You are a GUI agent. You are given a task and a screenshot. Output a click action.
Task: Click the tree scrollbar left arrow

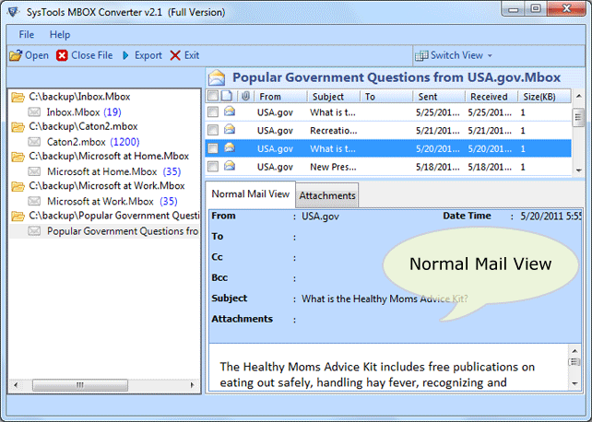(15, 385)
